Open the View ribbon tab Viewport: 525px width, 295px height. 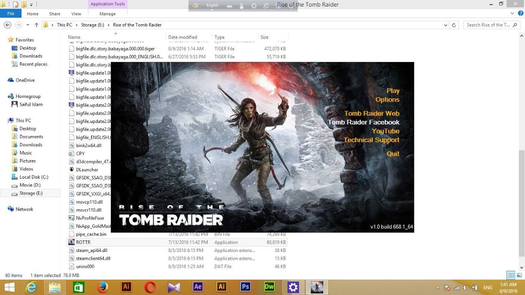coord(76,14)
